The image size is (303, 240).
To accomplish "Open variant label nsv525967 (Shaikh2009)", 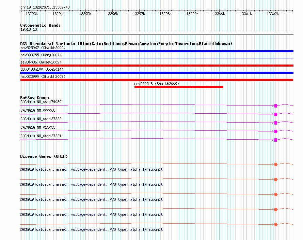I will [43, 48].
